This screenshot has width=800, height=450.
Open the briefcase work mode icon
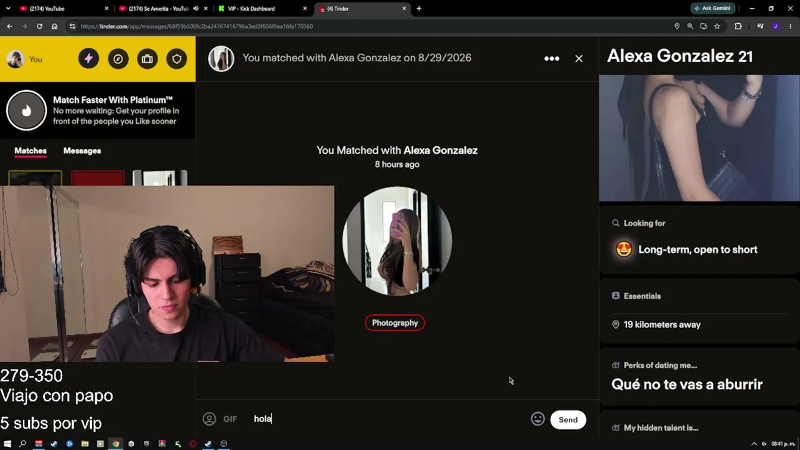point(147,59)
